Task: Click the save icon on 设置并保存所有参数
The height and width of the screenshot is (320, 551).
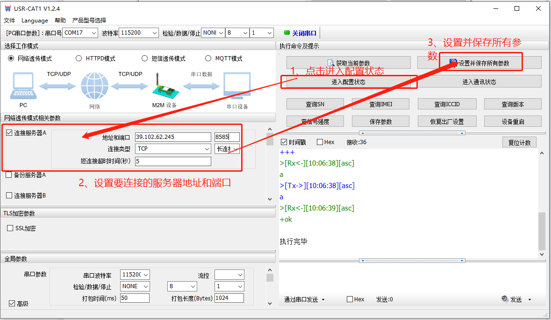Action: 453,63
